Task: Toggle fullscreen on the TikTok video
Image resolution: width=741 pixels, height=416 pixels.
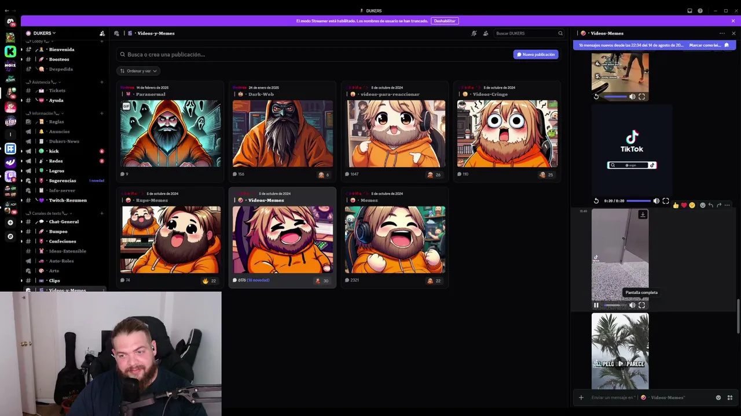Action: point(666,201)
